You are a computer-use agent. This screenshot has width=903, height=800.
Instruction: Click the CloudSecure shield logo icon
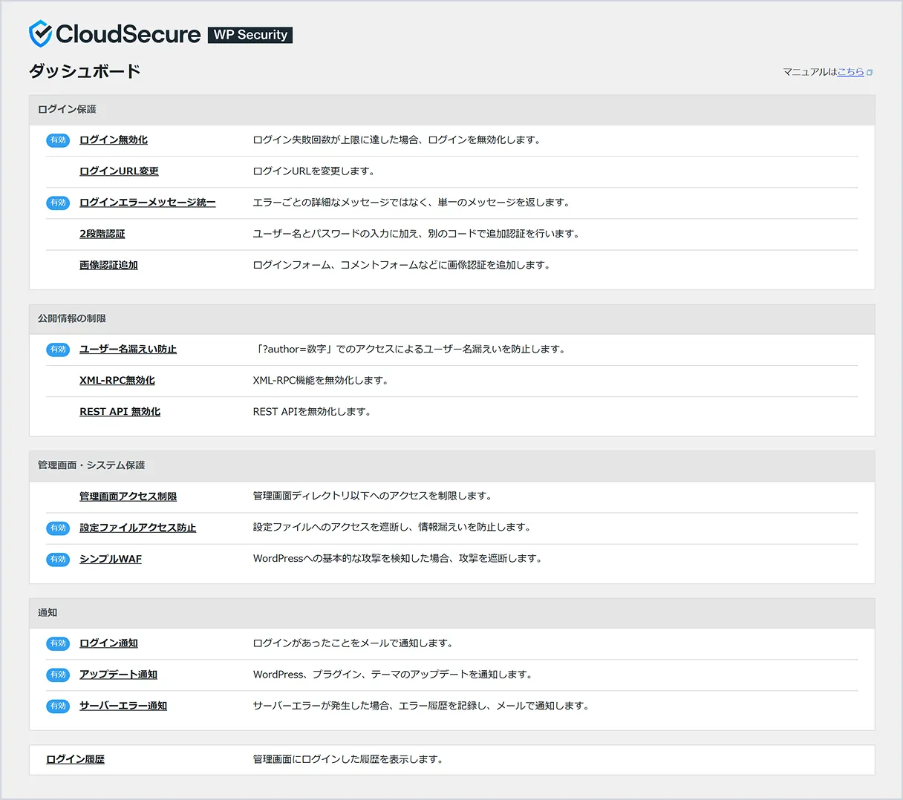point(40,34)
